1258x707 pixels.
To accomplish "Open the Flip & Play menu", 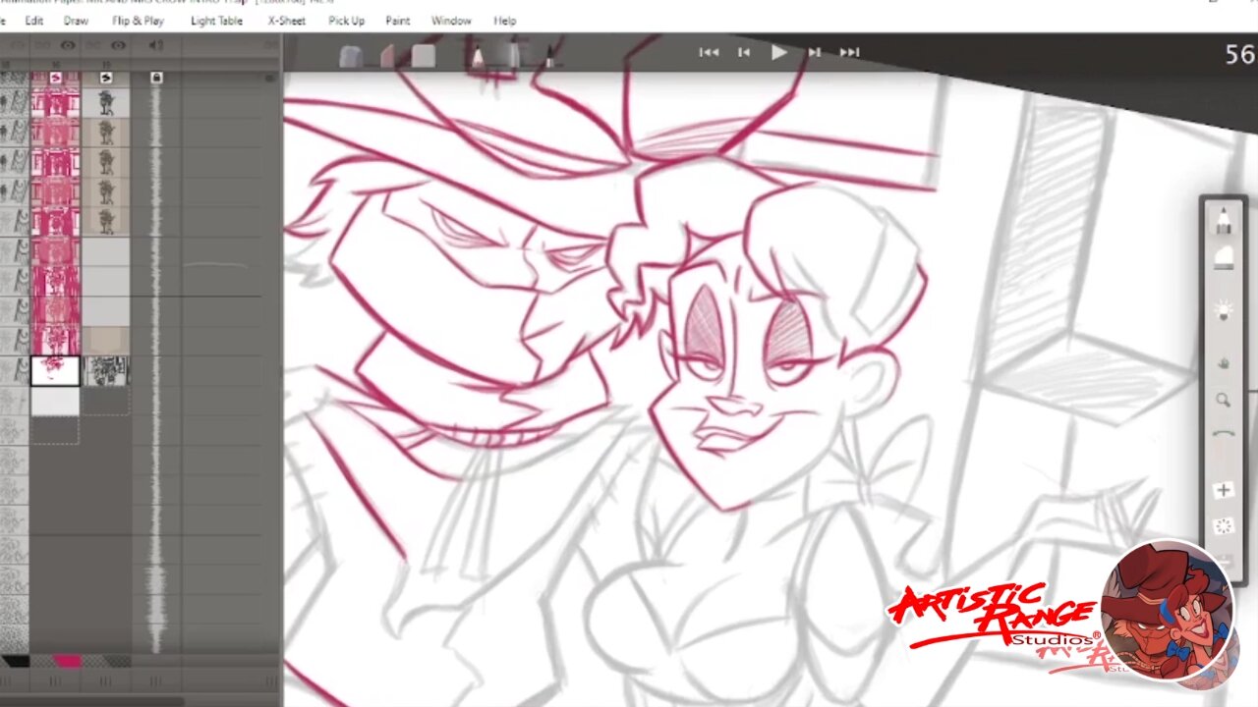I will click(138, 21).
